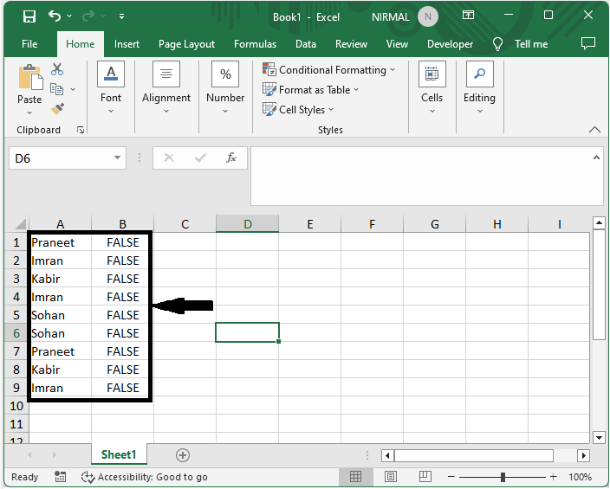This screenshot has width=610, height=489.
Task: Undo the last action
Action: (55, 16)
